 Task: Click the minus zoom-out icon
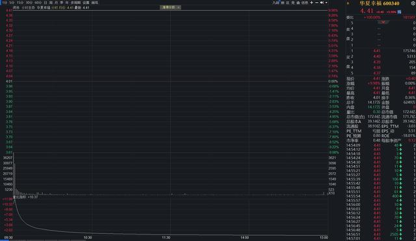pos(317,3)
